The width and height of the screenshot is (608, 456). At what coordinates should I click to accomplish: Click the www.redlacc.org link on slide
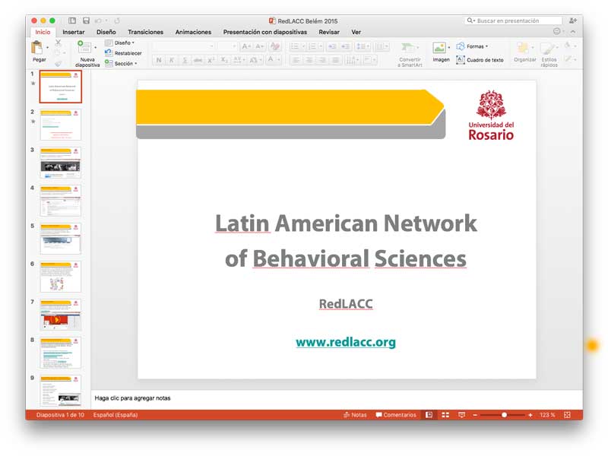(x=346, y=342)
